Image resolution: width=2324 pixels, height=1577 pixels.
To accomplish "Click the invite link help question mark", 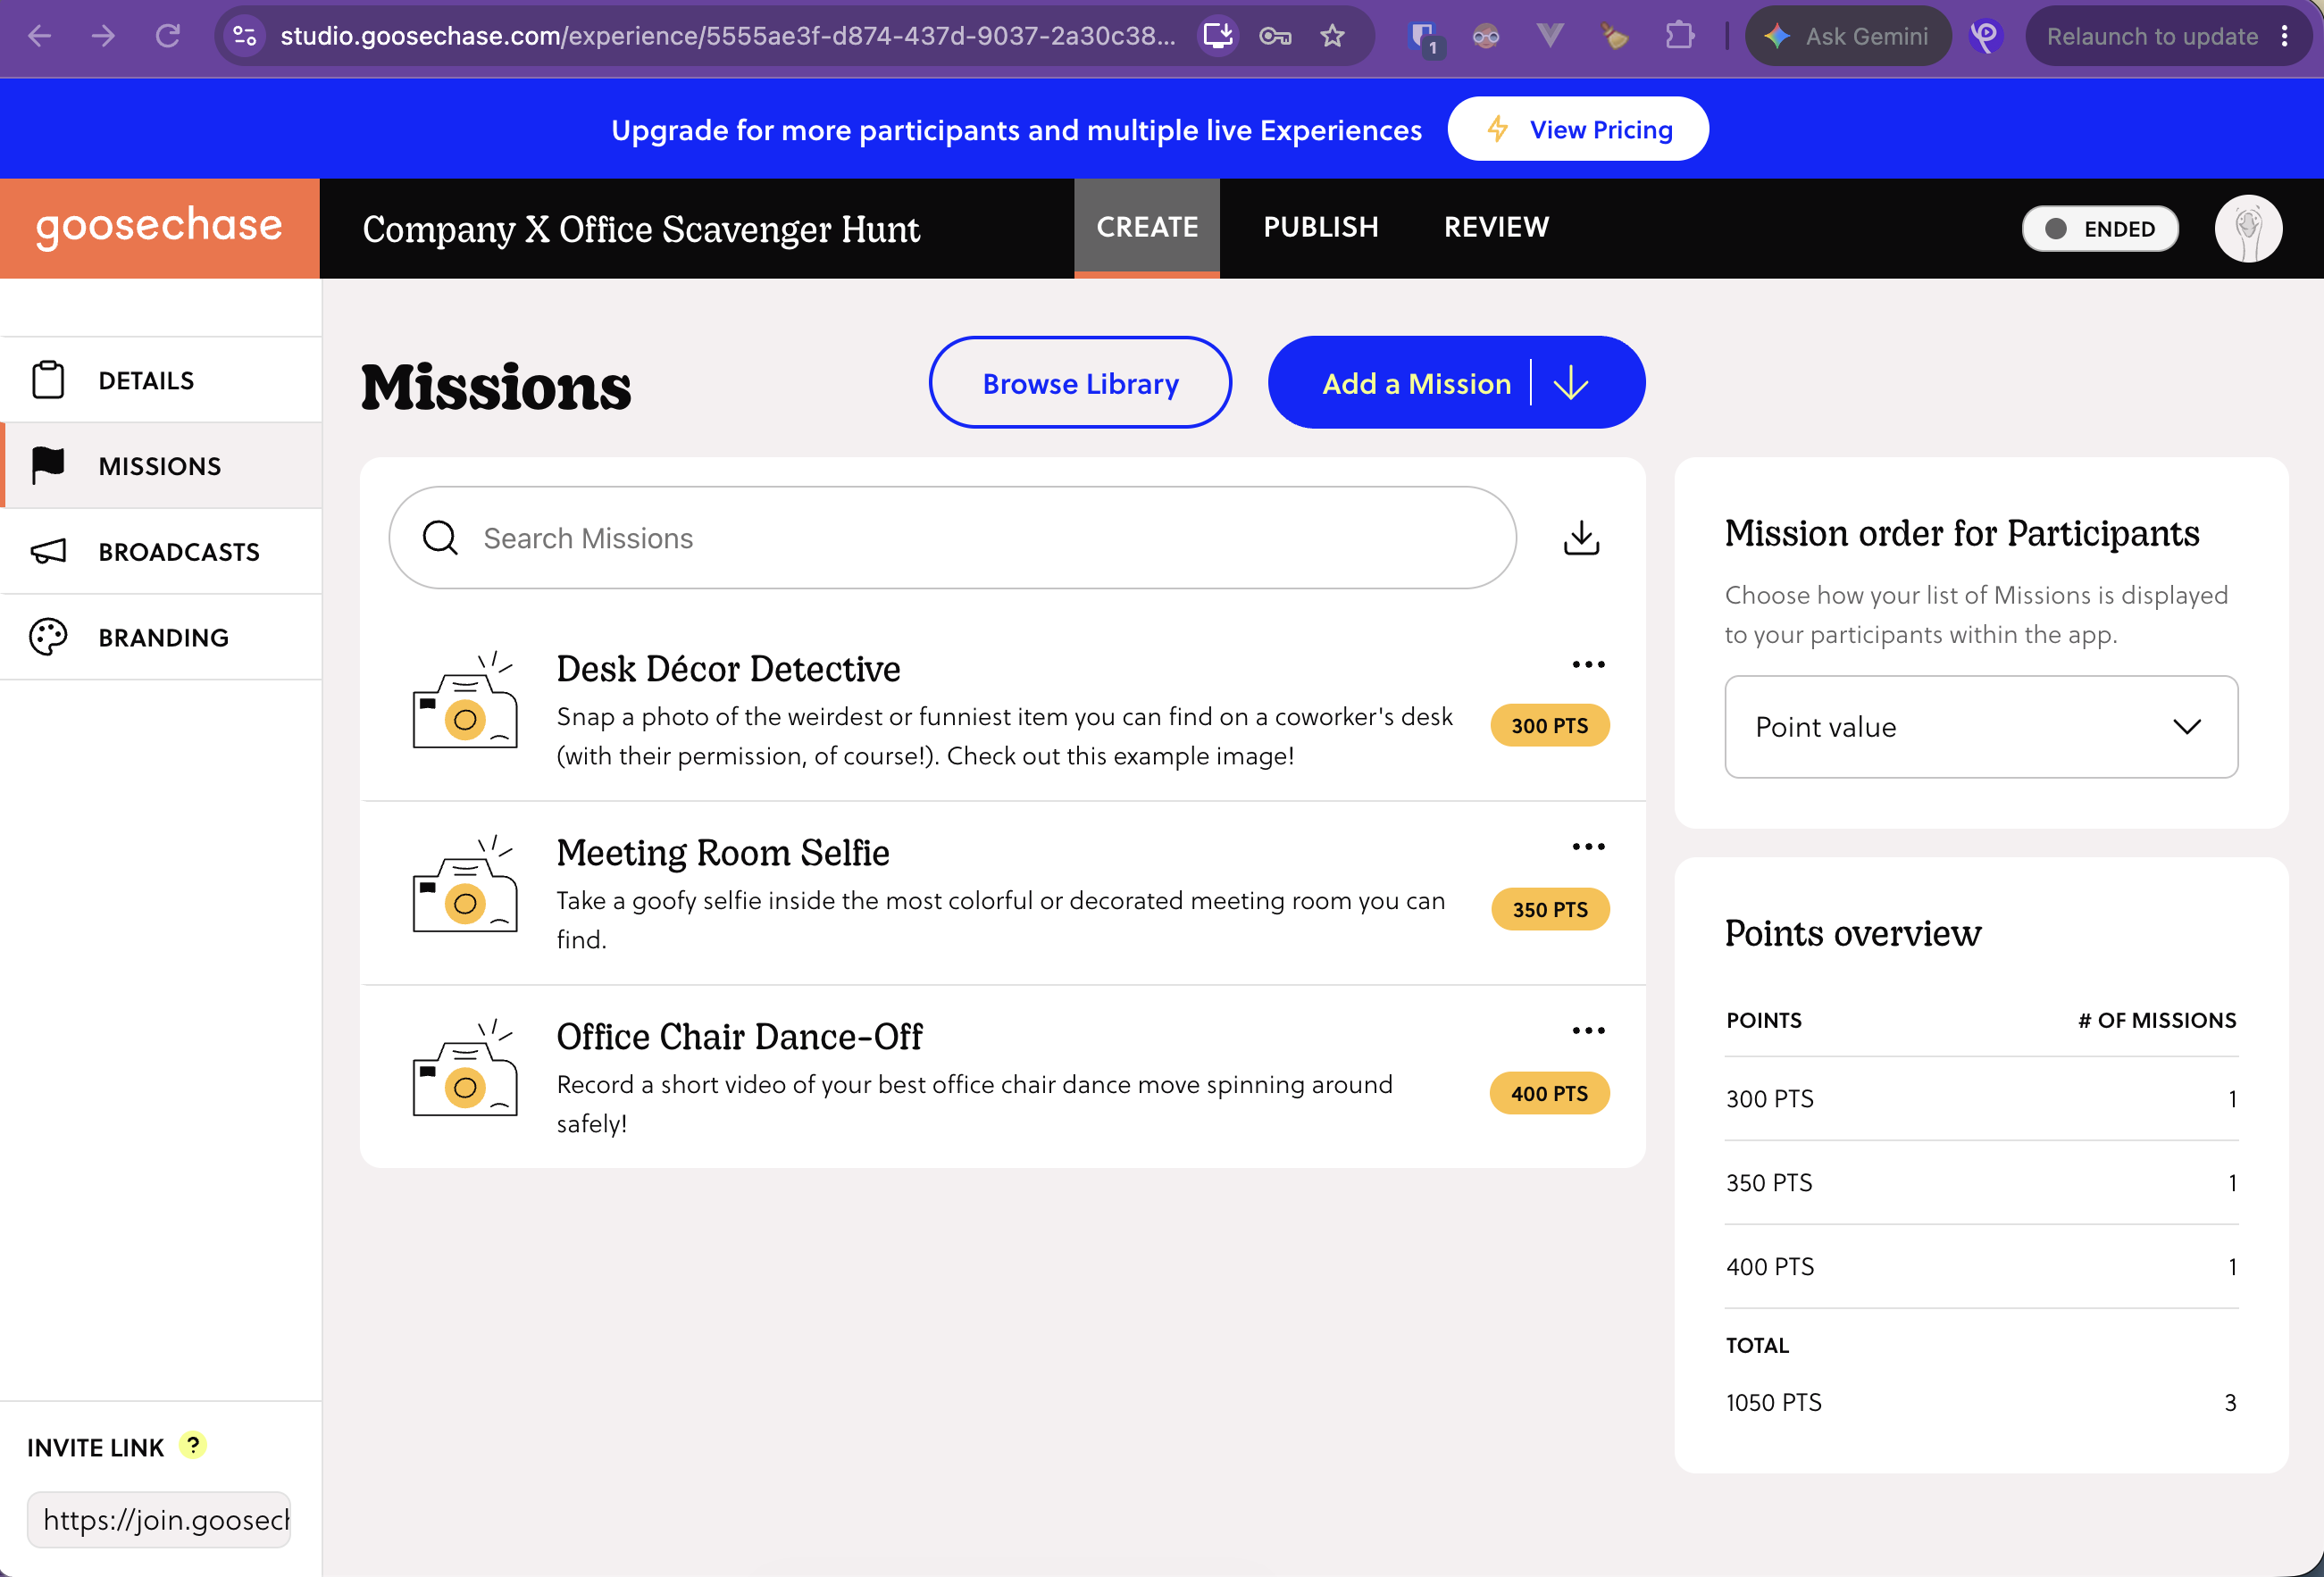I will pos(193,1445).
